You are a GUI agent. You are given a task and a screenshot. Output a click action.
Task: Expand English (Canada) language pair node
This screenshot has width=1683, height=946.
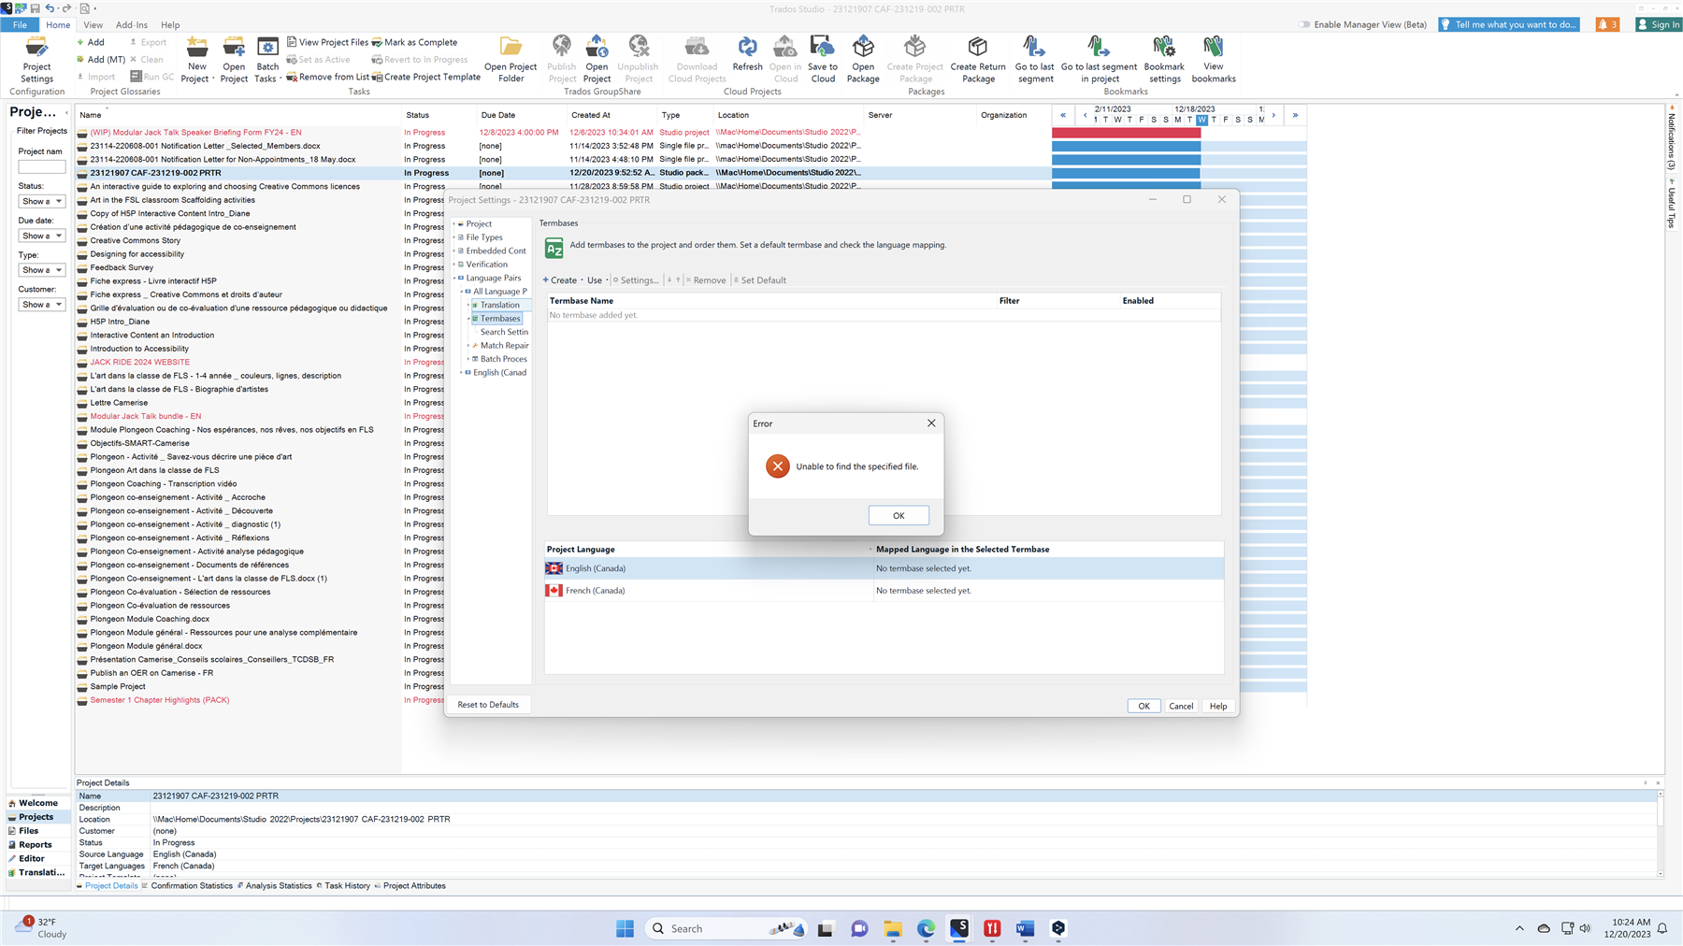coord(461,372)
